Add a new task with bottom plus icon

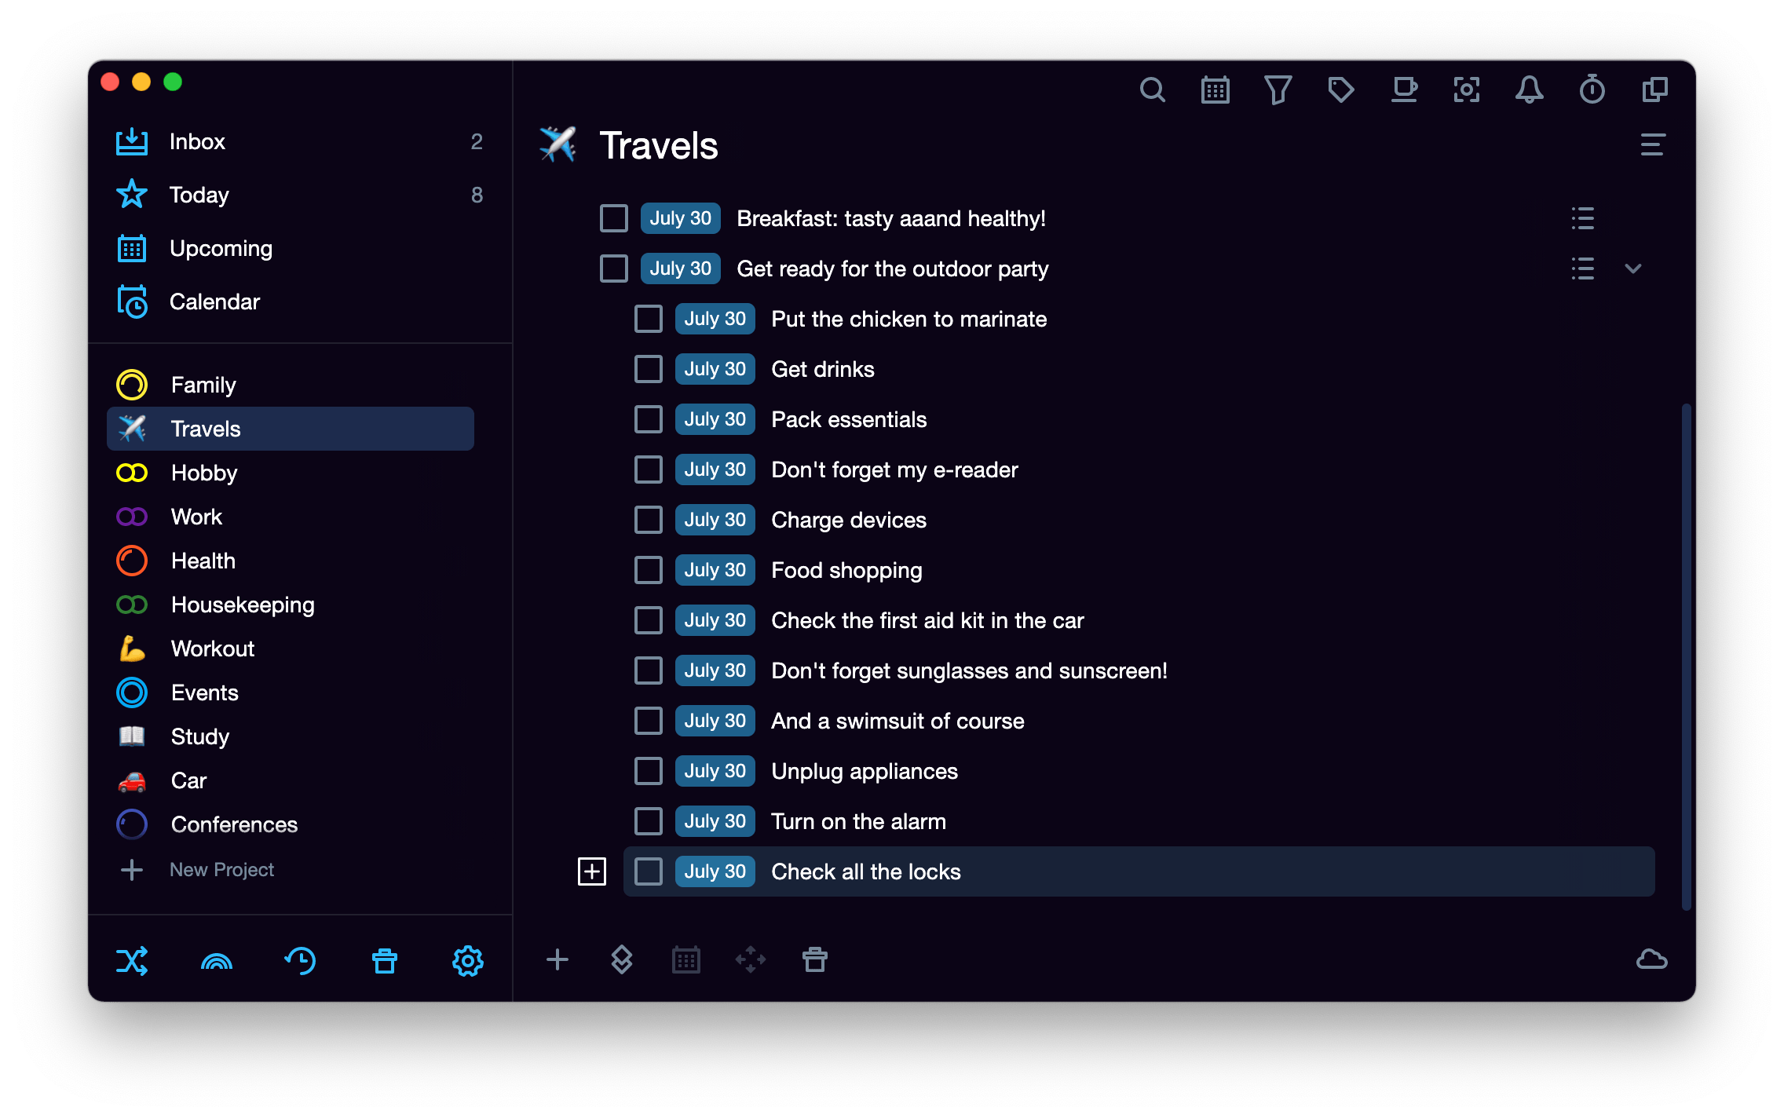click(557, 959)
